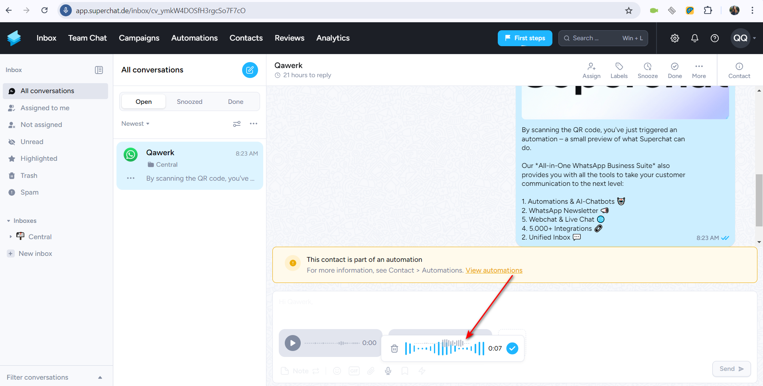Switch to the Snoozed tab
The height and width of the screenshot is (386, 763).
(x=189, y=102)
